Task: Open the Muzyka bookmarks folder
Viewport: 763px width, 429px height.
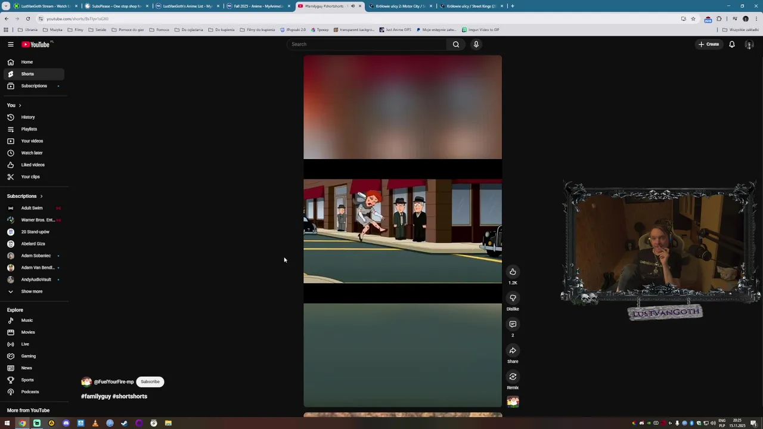Action: pyautogui.click(x=52, y=30)
